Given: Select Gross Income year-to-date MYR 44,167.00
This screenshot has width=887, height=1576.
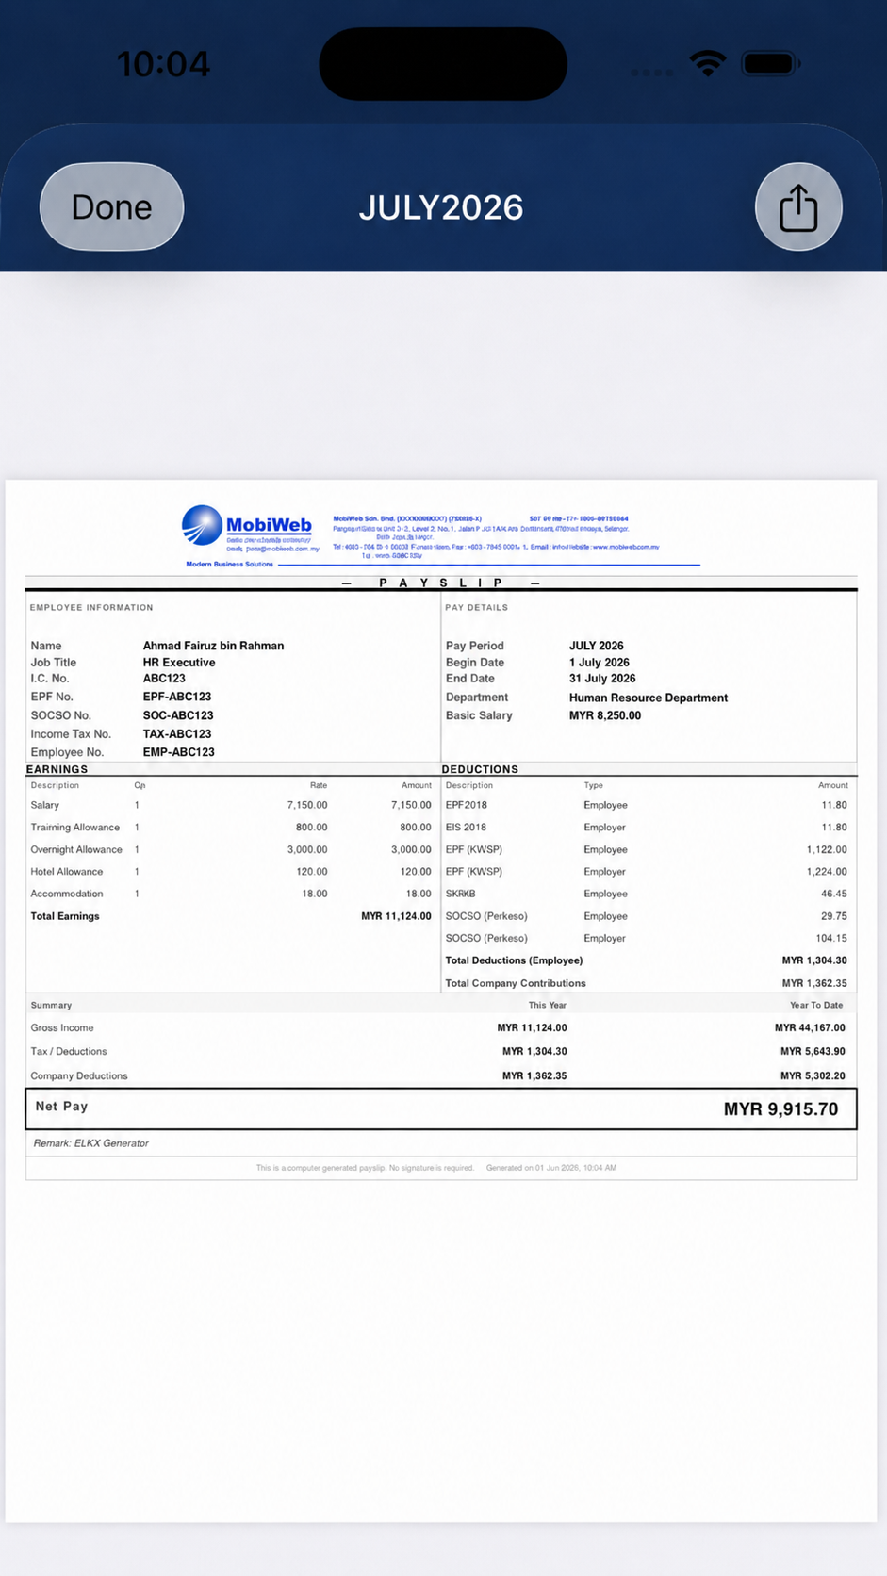Looking at the screenshot, I should coord(810,1028).
